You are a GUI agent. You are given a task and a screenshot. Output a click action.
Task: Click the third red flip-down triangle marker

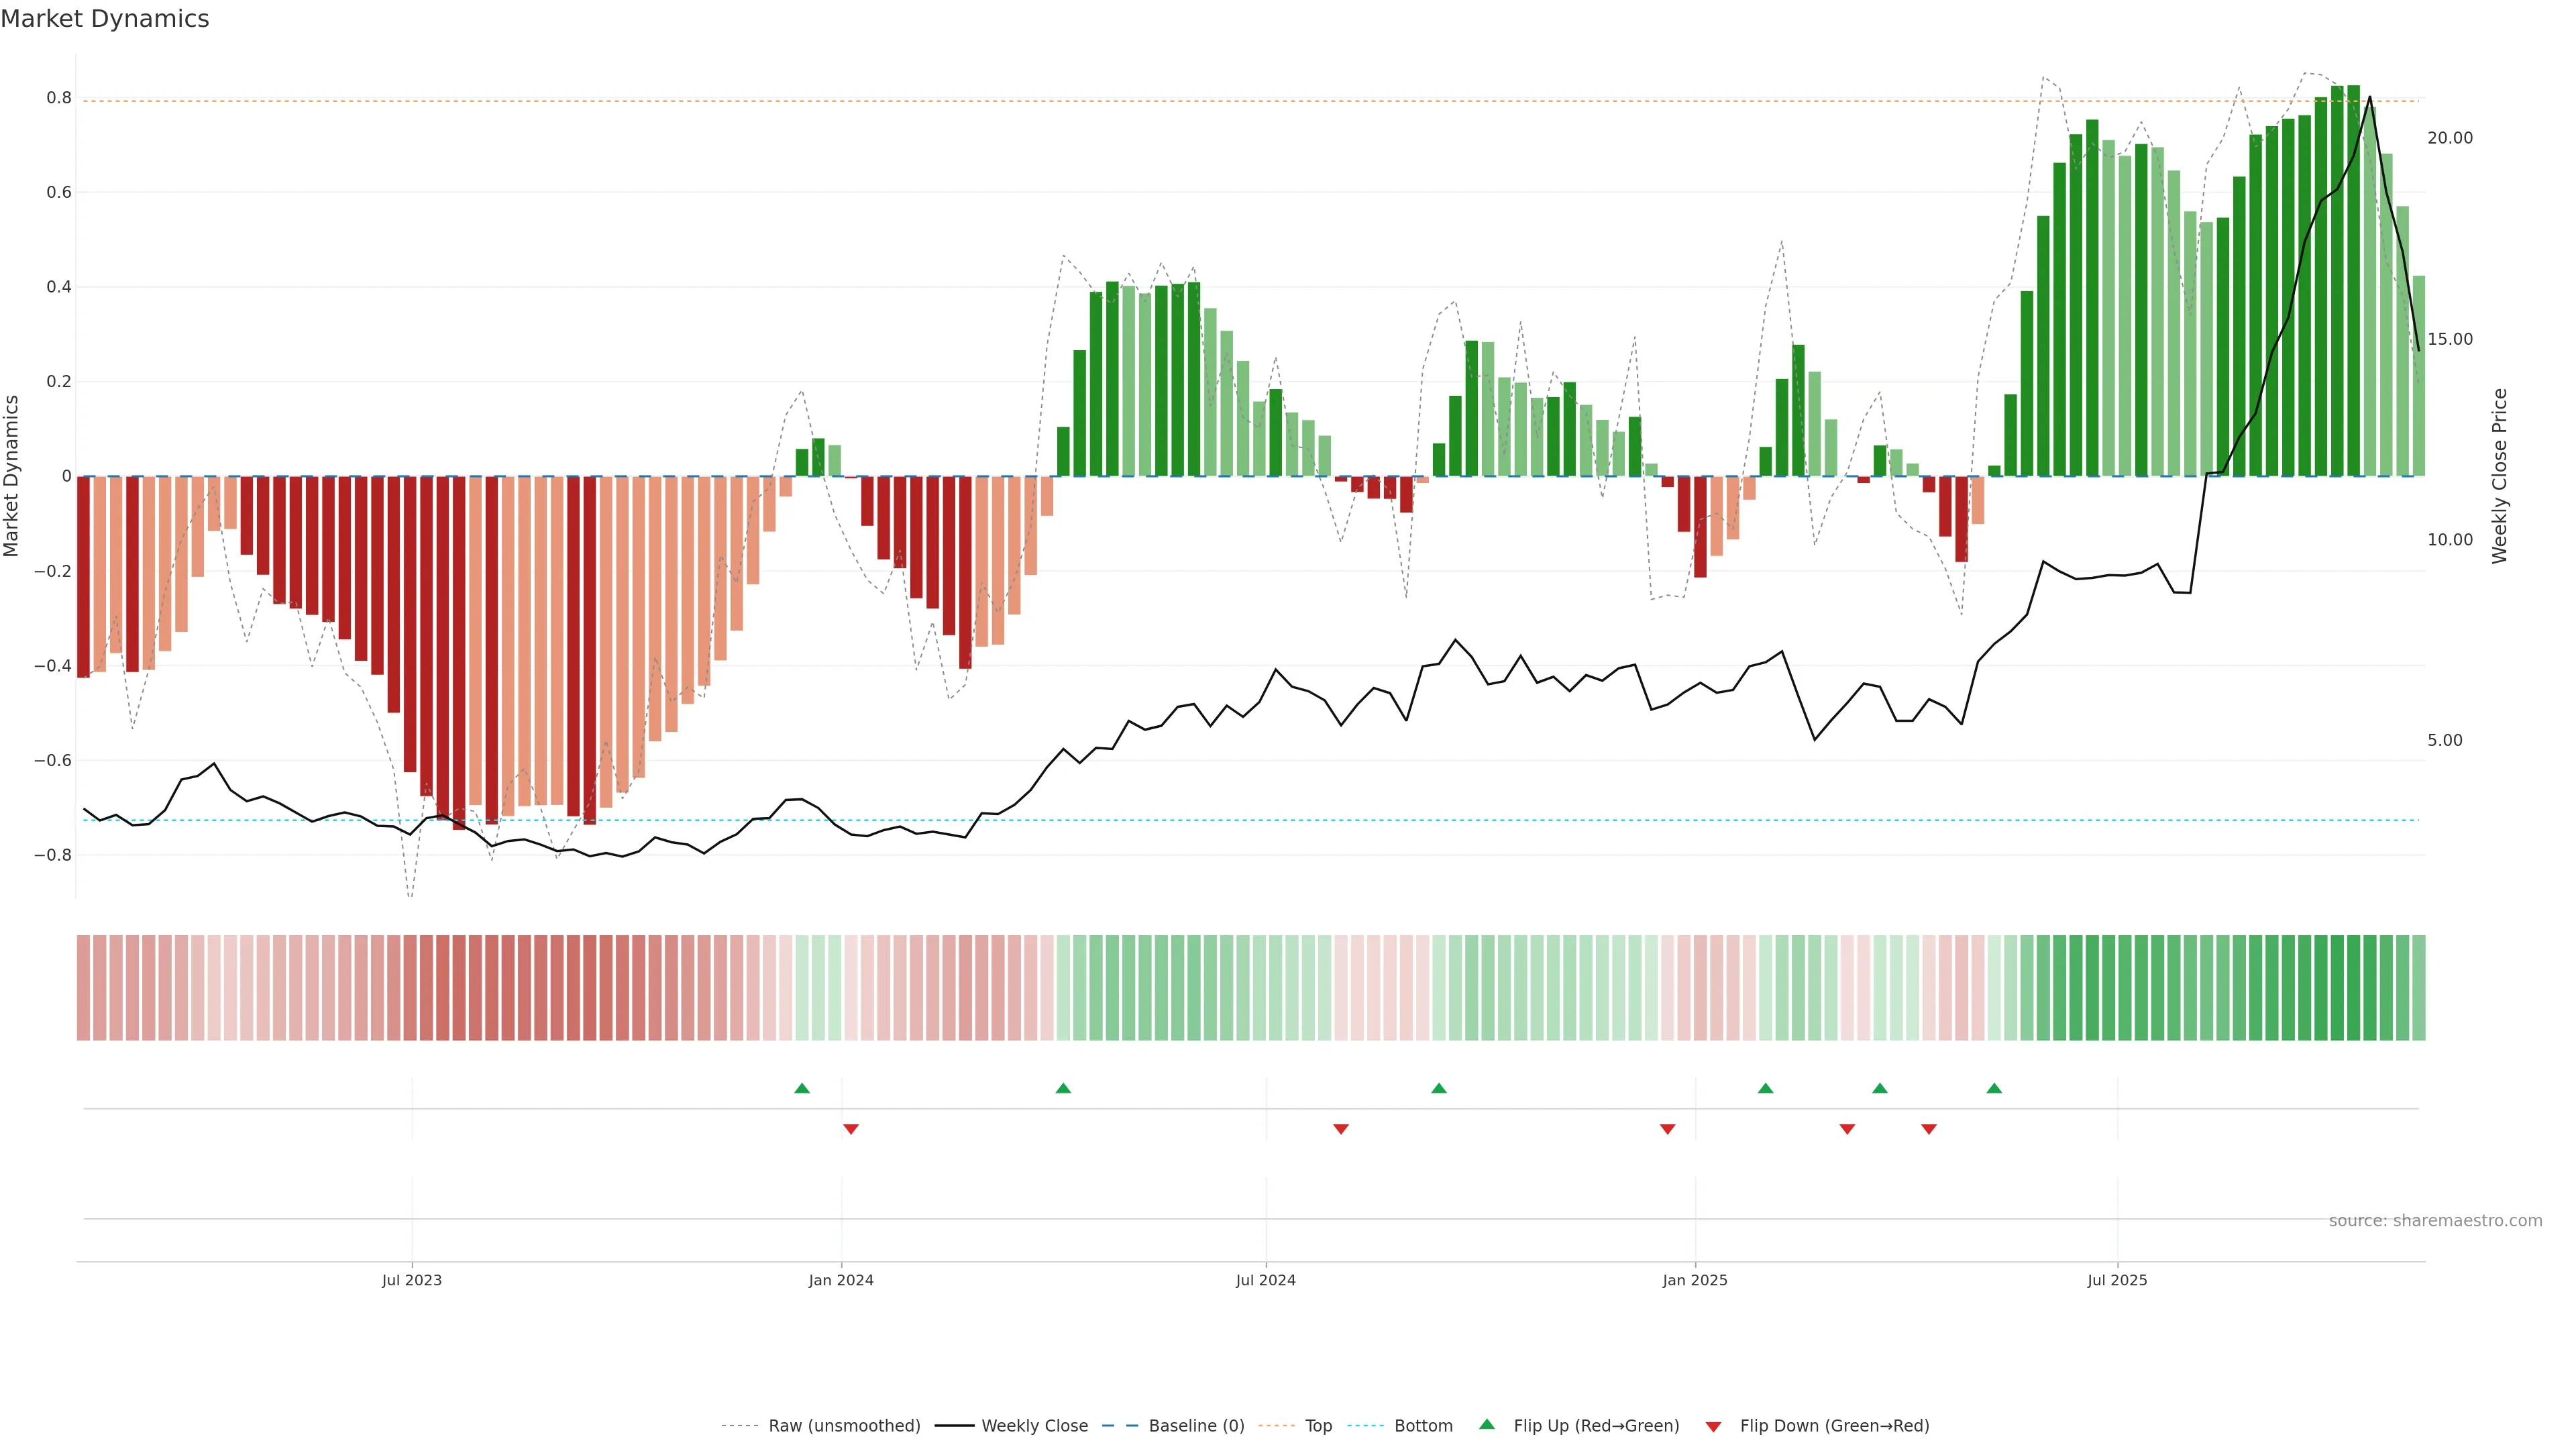point(1667,1129)
